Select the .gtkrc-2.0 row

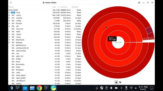coord(45,56)
